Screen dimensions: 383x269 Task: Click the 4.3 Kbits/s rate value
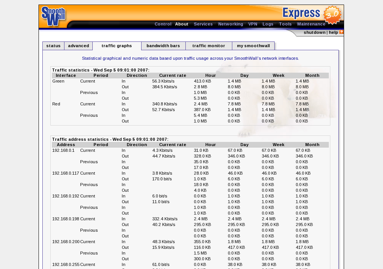(163, 151)
